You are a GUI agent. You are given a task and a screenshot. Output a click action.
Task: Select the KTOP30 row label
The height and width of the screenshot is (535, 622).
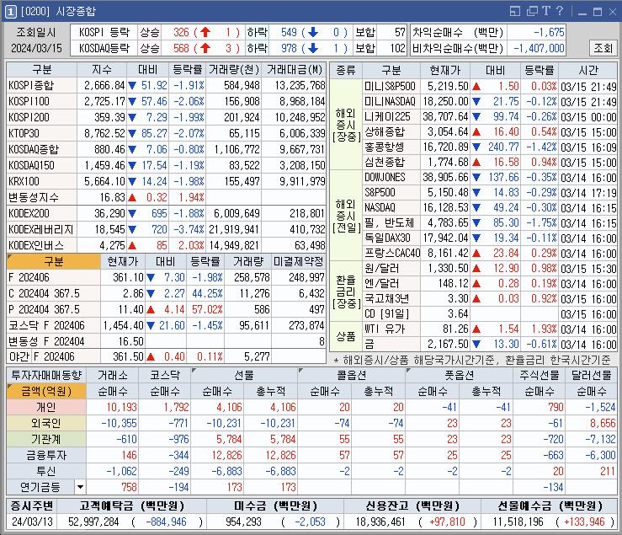41,133
